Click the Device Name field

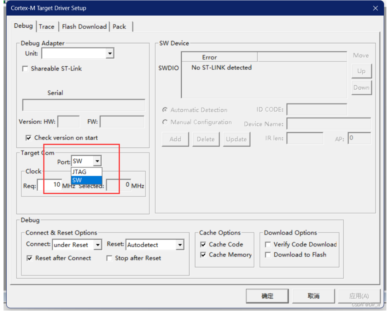pos(329,124)
